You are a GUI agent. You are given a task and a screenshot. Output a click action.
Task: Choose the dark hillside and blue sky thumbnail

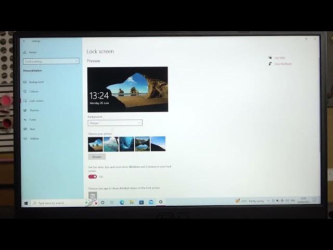[x=158, y=144]
